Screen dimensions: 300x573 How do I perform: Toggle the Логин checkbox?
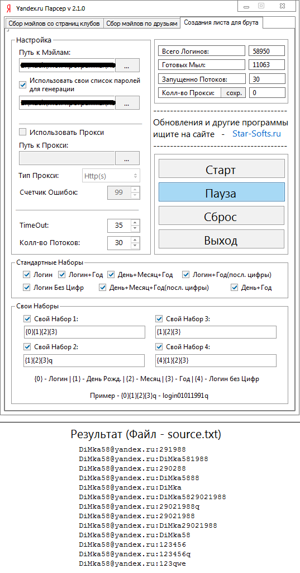pyautogui.click(x=26, y=274)
